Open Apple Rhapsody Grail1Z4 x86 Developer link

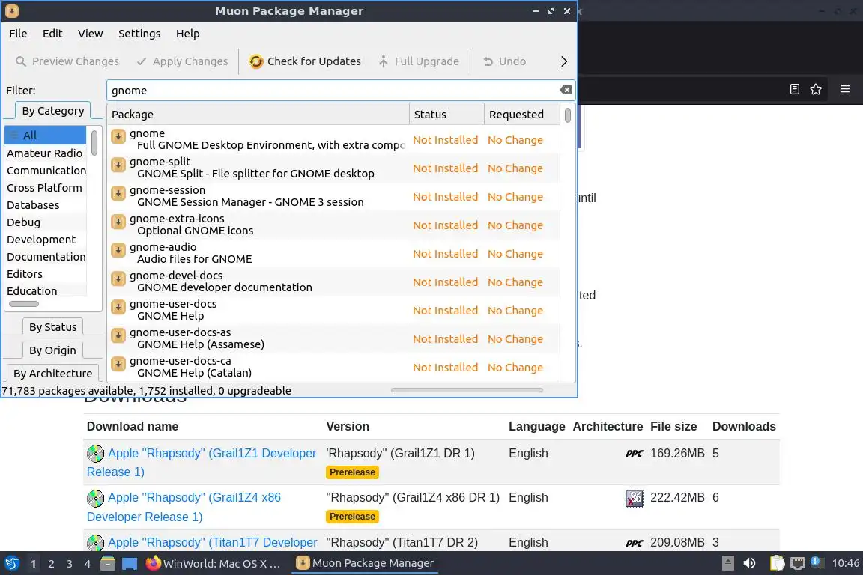coord(184,507)
